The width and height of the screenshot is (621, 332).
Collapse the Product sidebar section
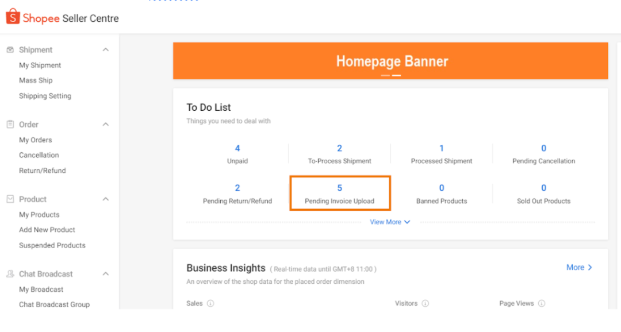point(106,199)
